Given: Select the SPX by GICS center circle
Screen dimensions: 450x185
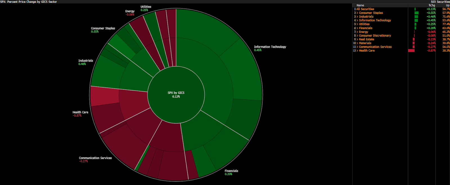Looking at the screenshot, I should tap(176, 95).
